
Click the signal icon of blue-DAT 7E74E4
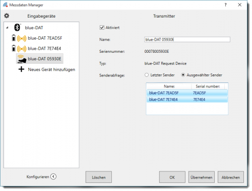(22, 49)
